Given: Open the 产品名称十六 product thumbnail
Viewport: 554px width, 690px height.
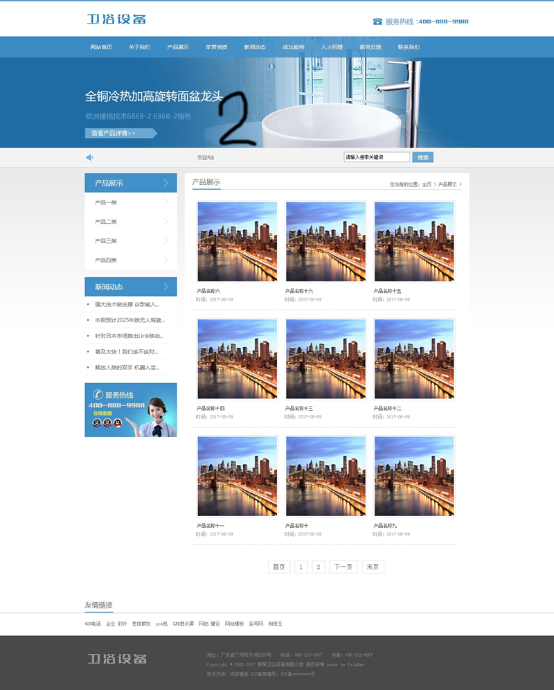Looking at the screenshot, I should (325, 242).
